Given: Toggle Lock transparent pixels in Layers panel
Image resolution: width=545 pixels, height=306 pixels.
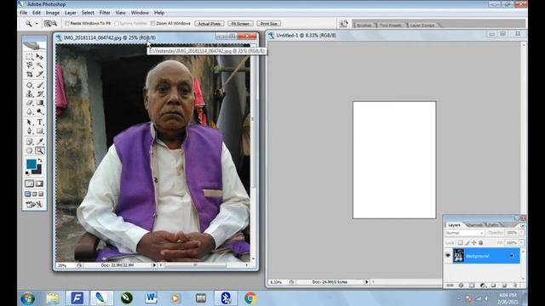Looking at the screenshot, I should pos(460,243).
